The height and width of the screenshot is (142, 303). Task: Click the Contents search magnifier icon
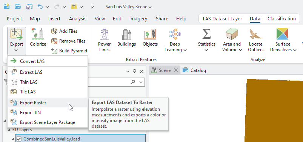[133, 82]
